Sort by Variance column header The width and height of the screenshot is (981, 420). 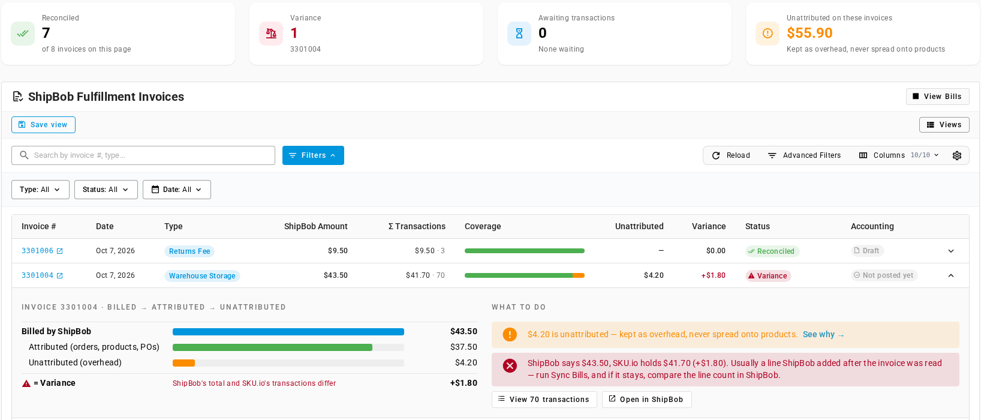pos(709,227)
